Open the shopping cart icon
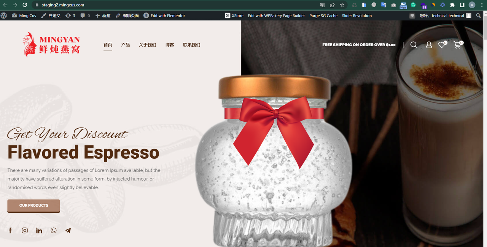 pyautogui.click(x=458, y=44)
